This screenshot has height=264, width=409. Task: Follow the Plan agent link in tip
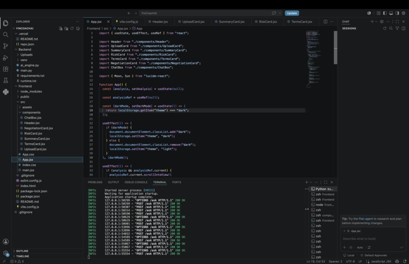point(365,219)
